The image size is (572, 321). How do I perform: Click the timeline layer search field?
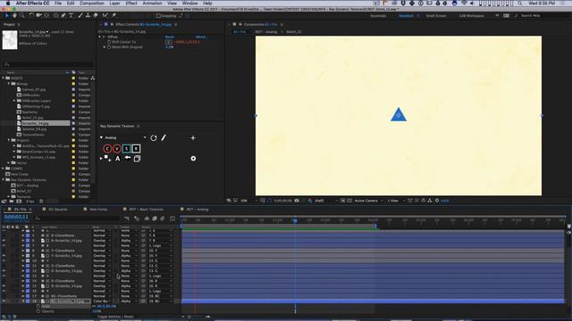(78, 218)
